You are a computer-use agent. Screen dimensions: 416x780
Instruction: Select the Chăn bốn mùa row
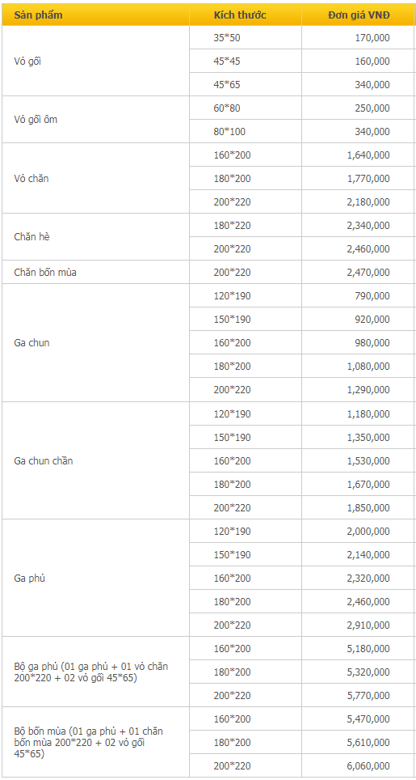point(208,273)
